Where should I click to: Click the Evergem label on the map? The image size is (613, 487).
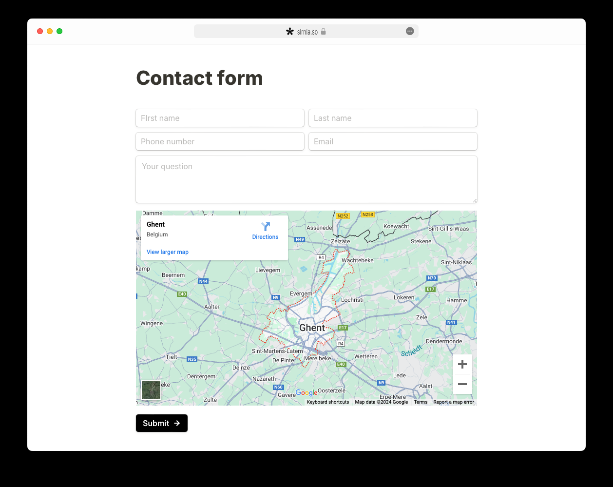point(301,293)
